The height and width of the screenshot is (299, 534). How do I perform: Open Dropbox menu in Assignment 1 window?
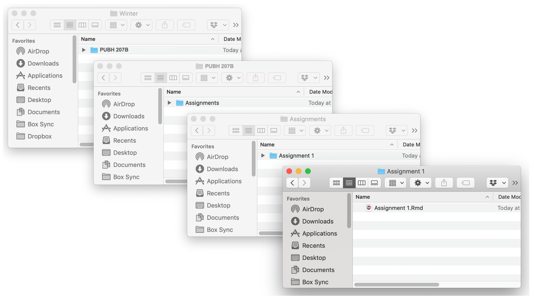point(497,183)
